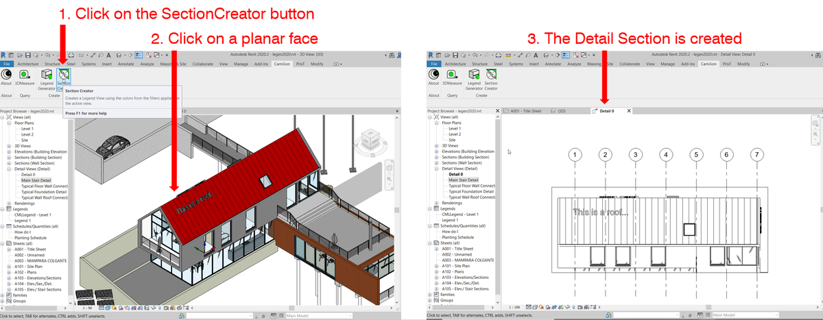The width and height of the screenshot is (823, 320).
Task: Select Main Stair Detail in 3D View window browser
Action: pyautogui.click(x=36, y=180)
